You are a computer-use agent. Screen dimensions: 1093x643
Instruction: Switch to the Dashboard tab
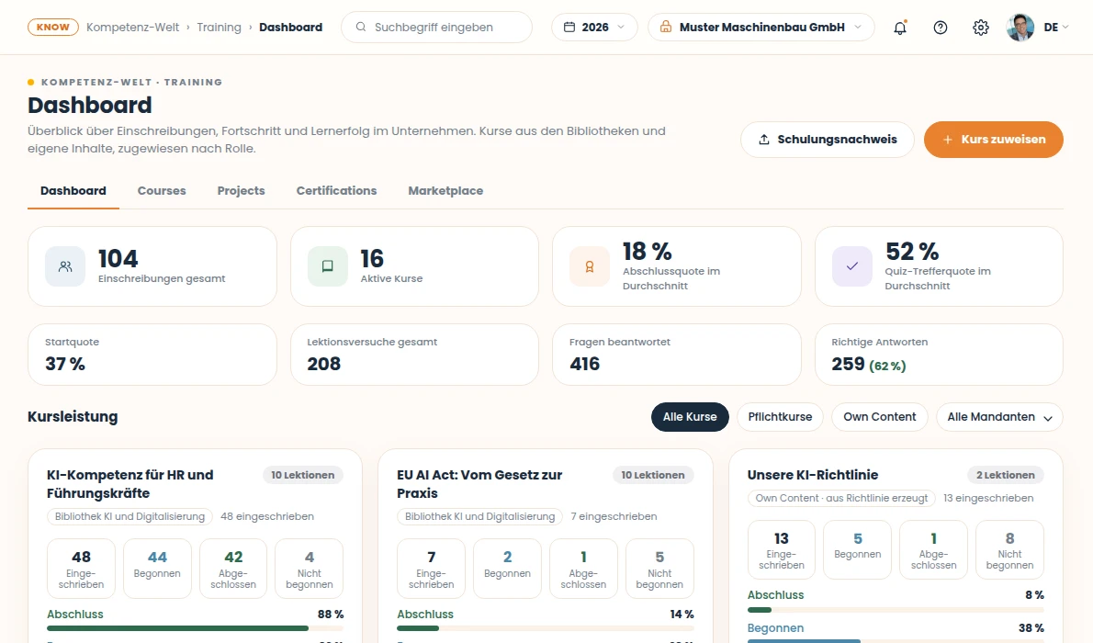pyautogui.click(x=73, y=191)
